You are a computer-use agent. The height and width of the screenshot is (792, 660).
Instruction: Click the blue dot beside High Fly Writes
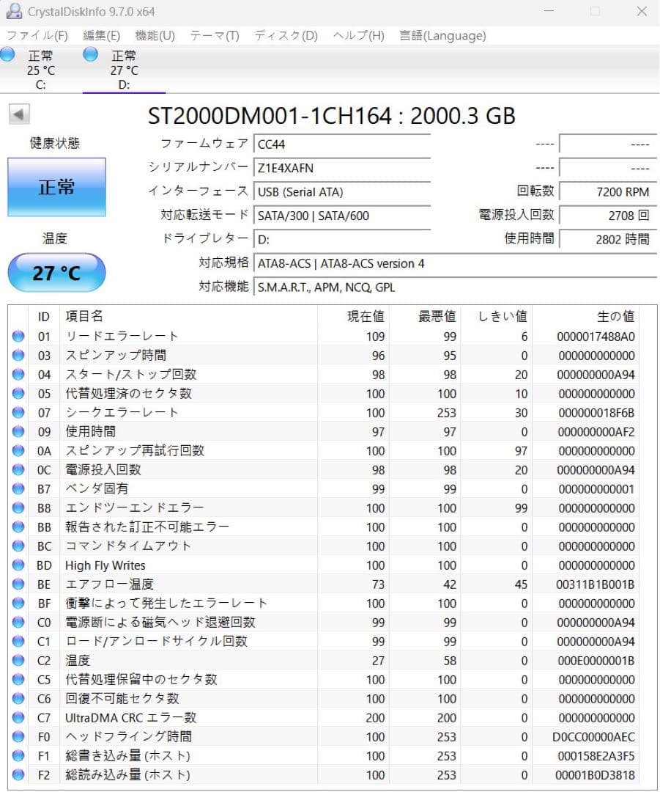(18, 565)
